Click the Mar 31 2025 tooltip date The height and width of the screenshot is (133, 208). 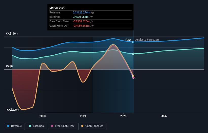[57, 8]
